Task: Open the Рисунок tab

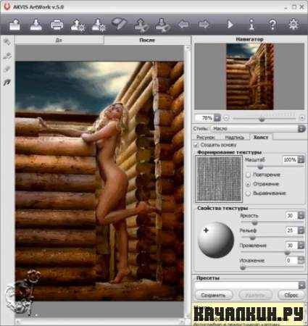Action: tap(206, 137)
